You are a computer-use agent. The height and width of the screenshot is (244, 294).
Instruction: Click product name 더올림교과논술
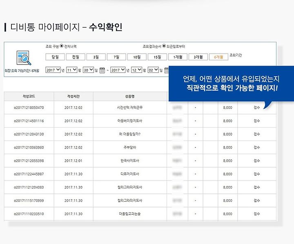point(130,214)
